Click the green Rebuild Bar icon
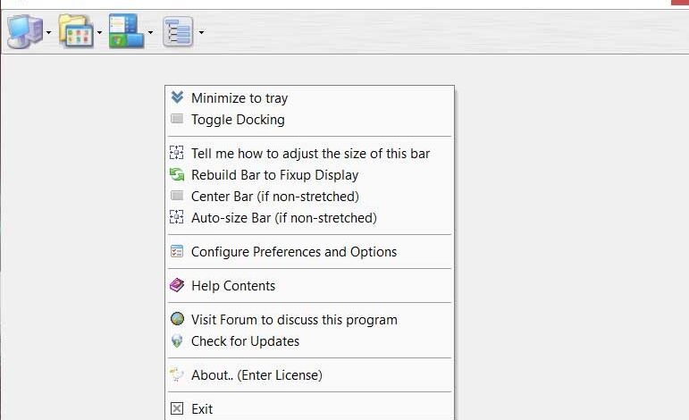Viewport: 689px width, 420px height. click(x=177, y=175)
